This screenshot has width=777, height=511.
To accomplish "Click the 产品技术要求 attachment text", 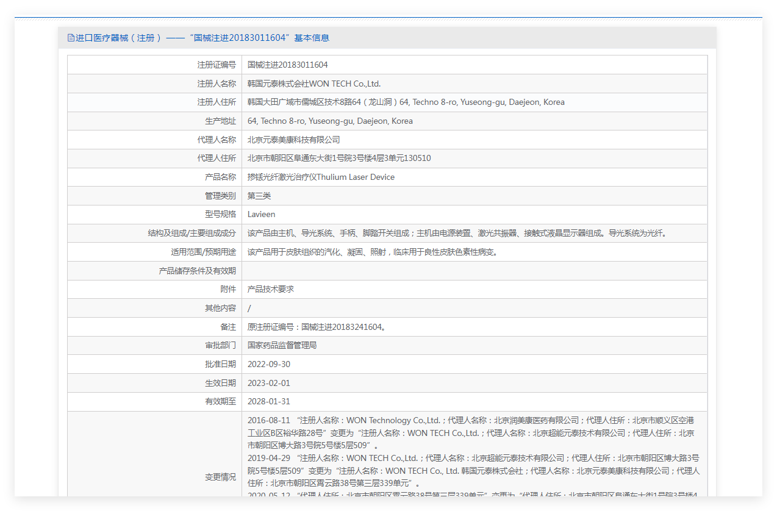I will (x=270, y=289).
